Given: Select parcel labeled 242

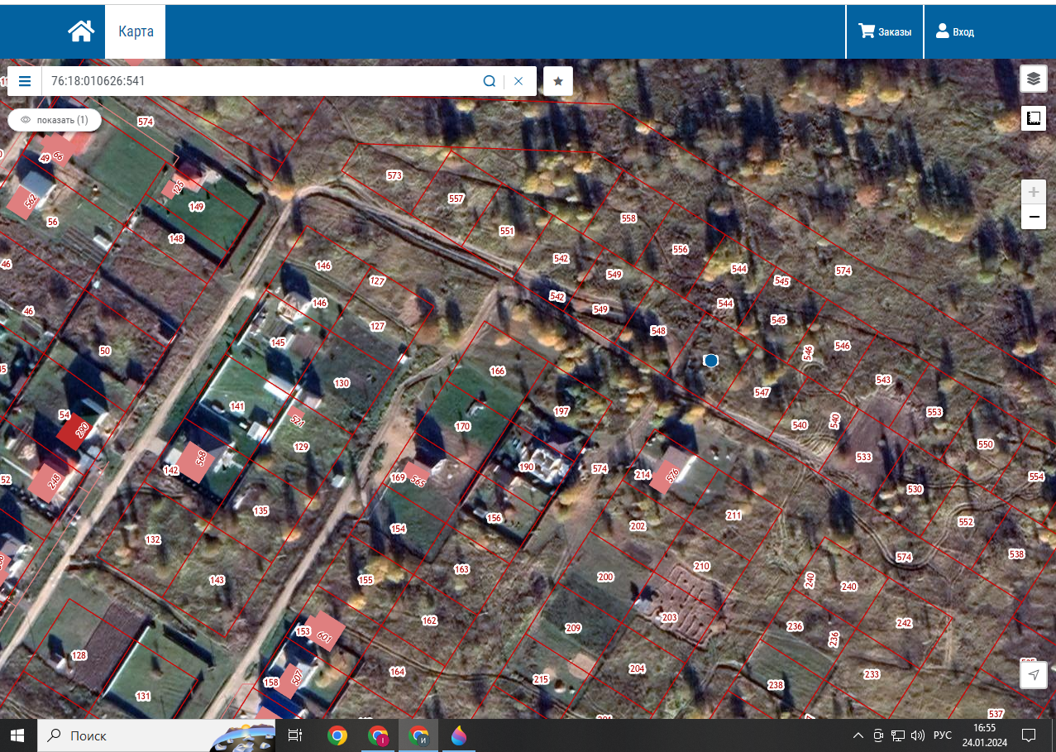Looking at the screenshot, I should [x=904, y=623].
